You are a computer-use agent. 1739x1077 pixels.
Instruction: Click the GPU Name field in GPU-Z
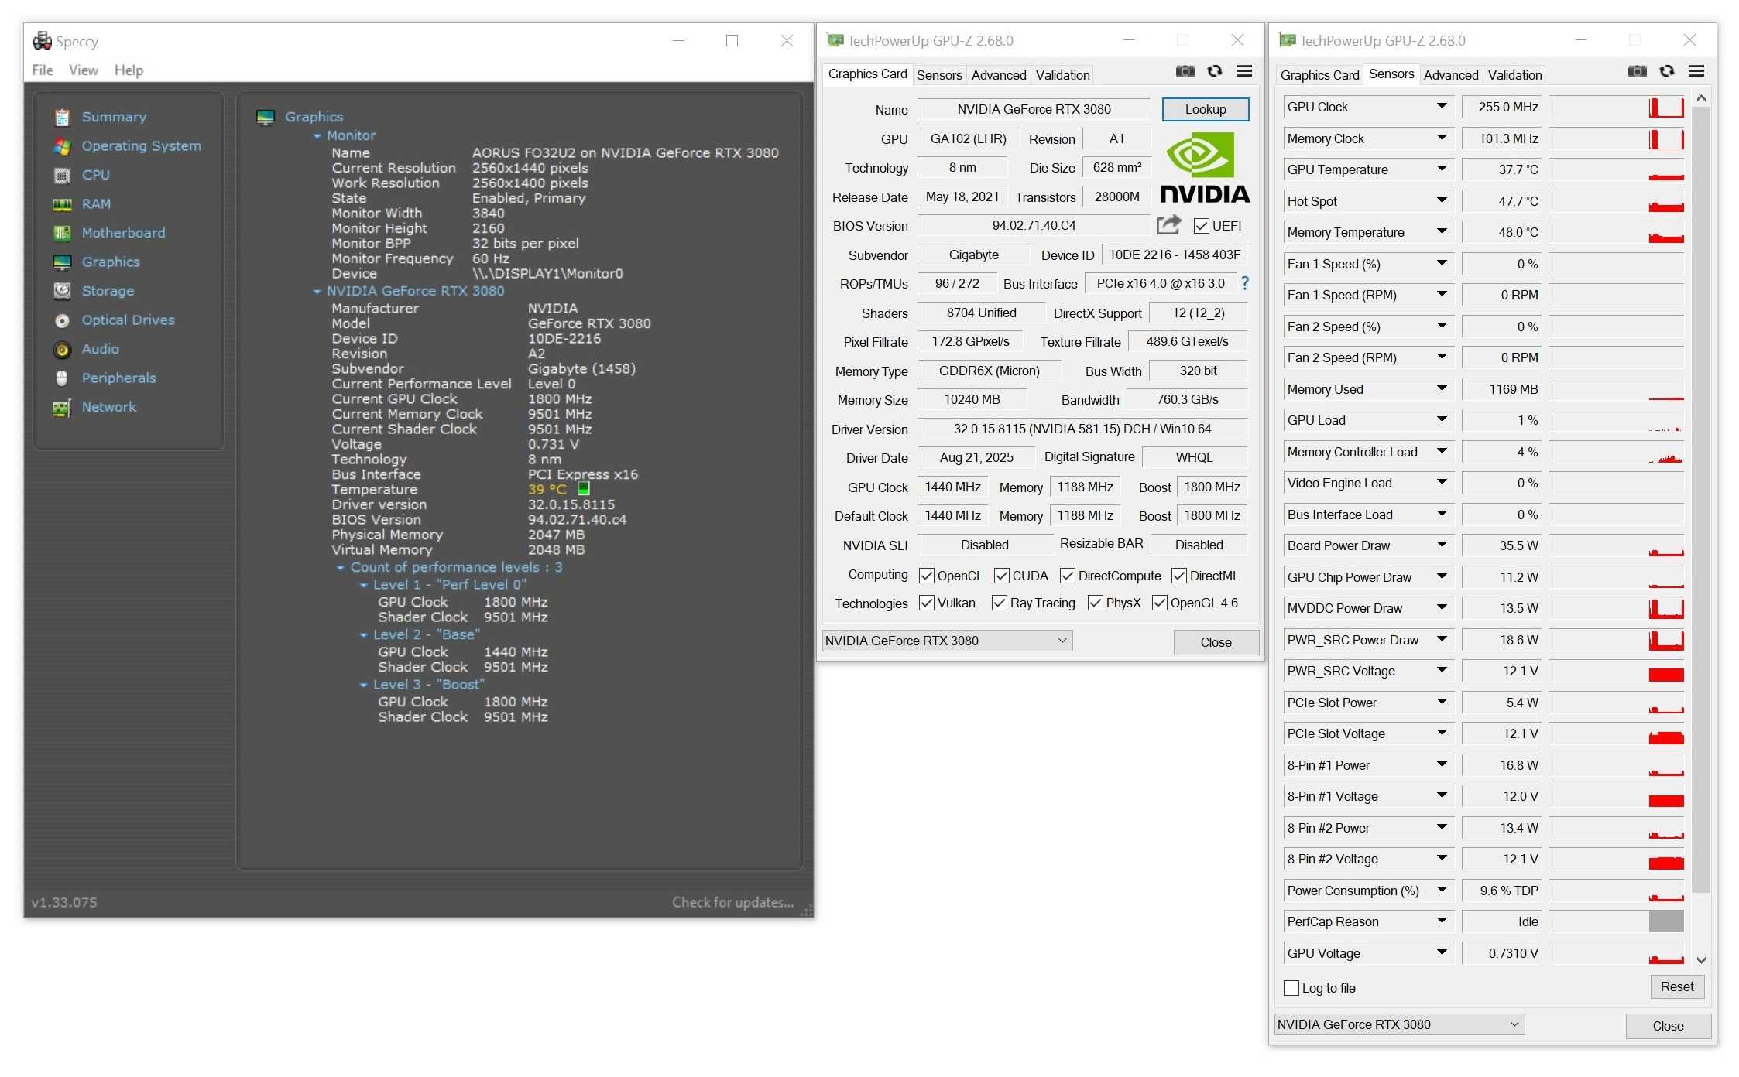click(1034, 109)
